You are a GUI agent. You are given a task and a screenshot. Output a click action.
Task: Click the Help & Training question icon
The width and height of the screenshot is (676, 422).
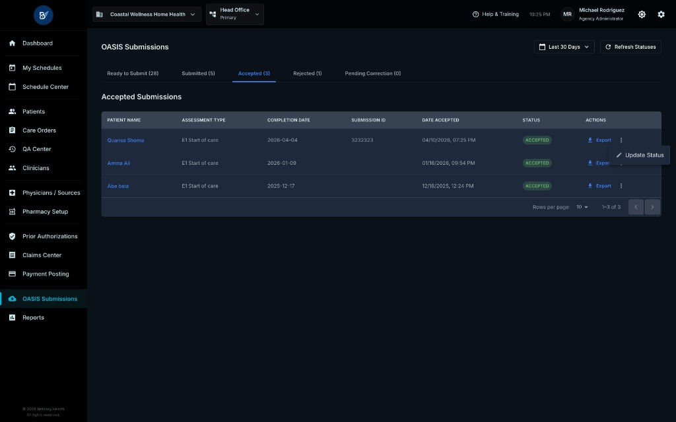(475, 15)
